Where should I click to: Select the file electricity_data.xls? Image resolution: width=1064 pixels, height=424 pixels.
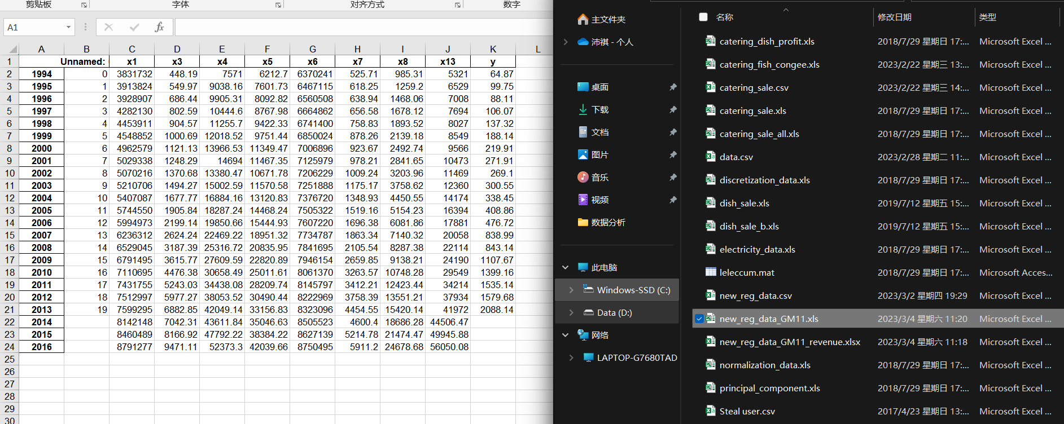pos(757,250)
